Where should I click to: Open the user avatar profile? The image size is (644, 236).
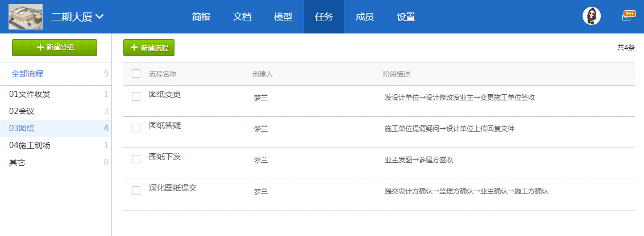pyautogui.click(x=592, y=16)
